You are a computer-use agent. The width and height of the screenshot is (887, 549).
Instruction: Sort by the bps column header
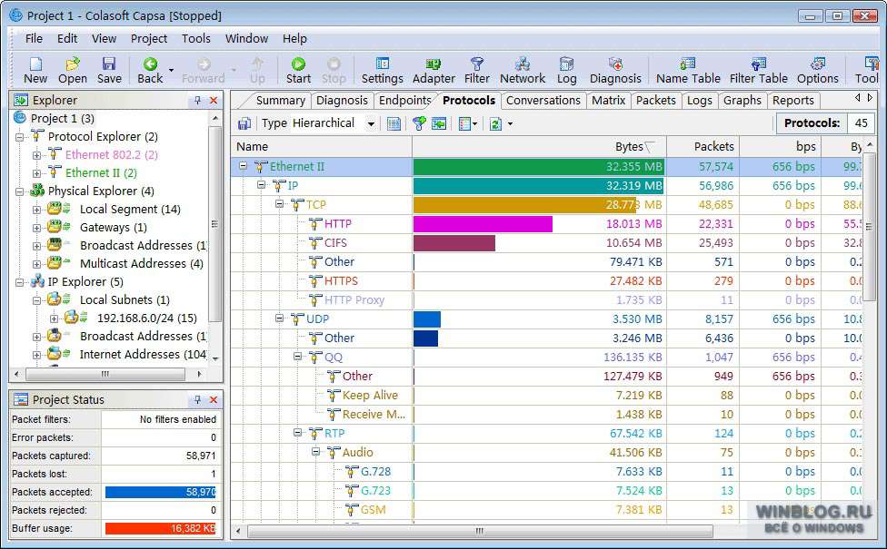(x=780, y=147)
